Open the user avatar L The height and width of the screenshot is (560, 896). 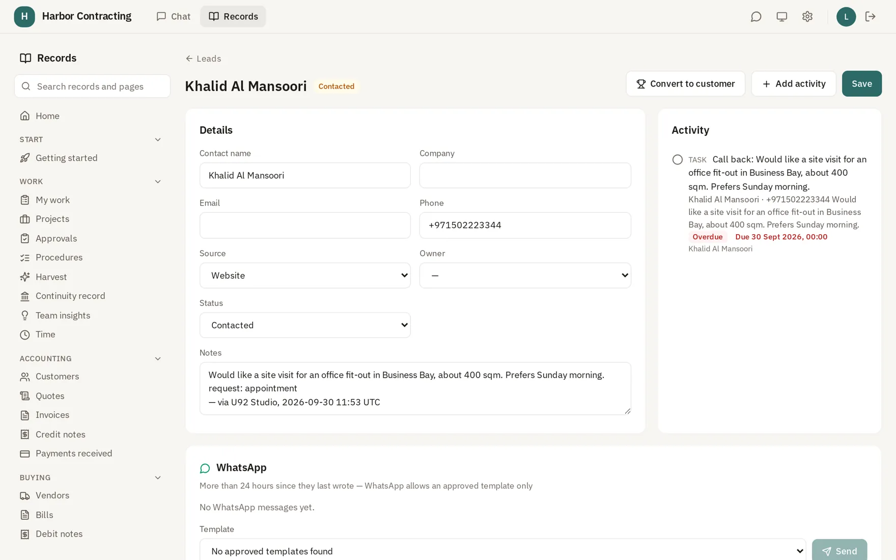(846, 17)
